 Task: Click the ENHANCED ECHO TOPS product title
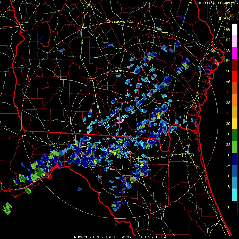93,237
